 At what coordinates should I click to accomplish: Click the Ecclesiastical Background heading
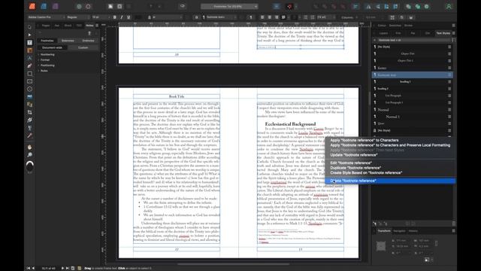pos(290,123)
